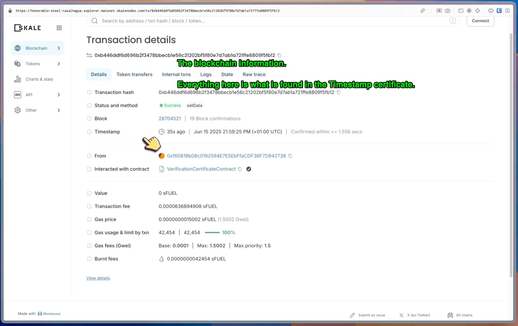This screenshot has width=518, height=326.
Task: Click the lock icon in address bar
Action: (x=10, y=11)
